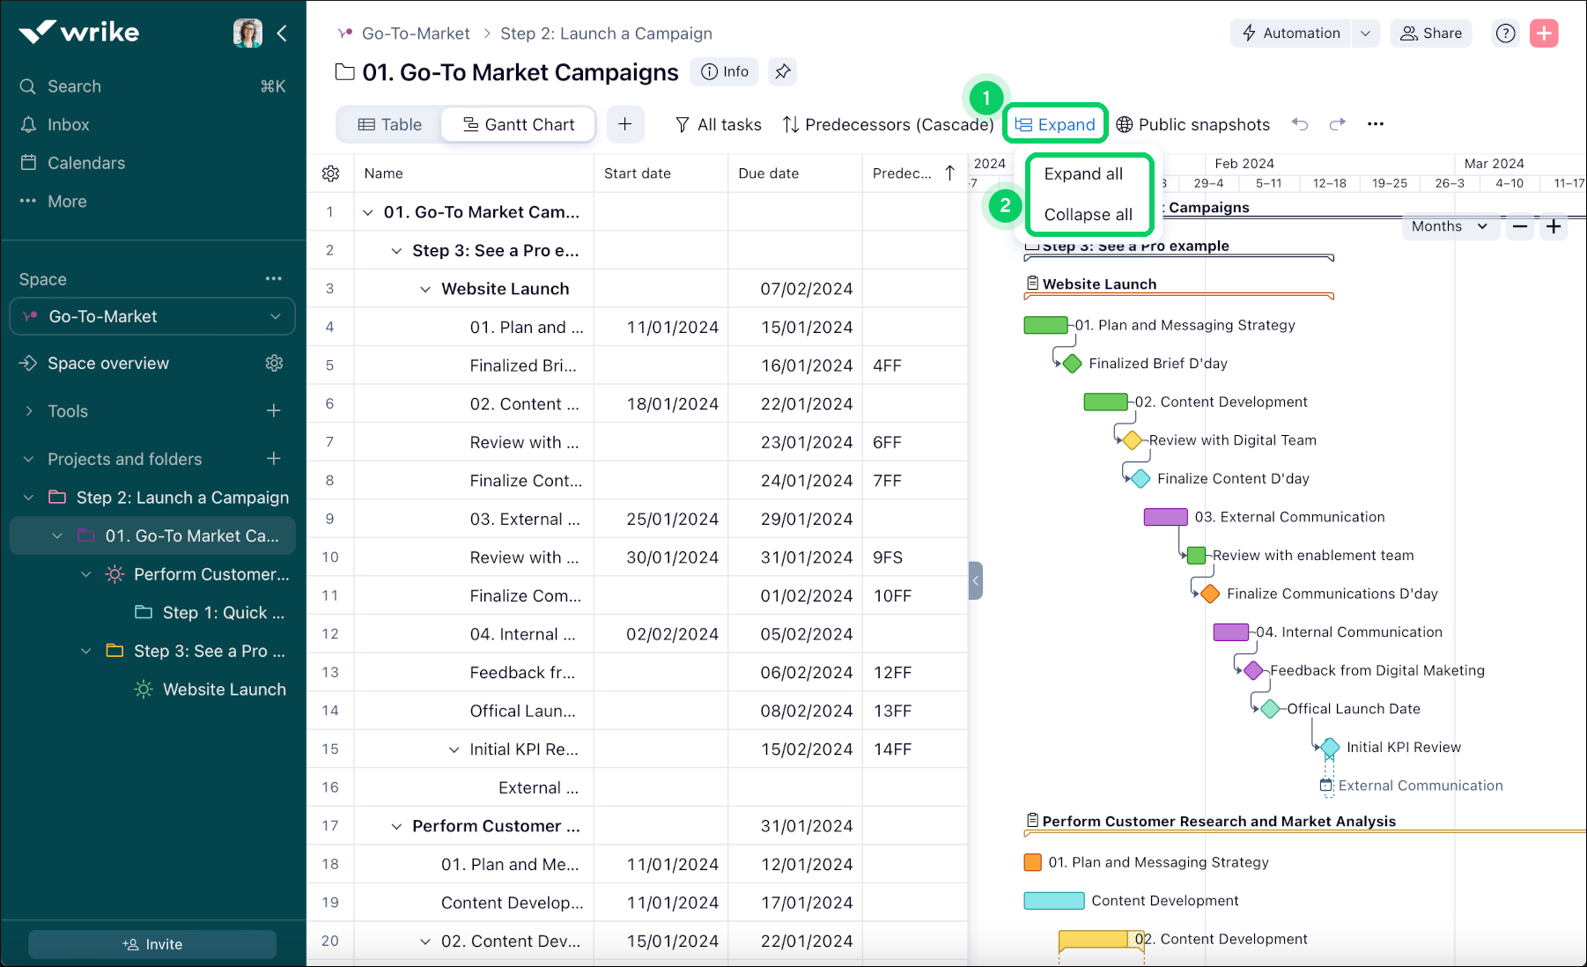
Task: Collapse the left sidebar with chevron
Action: pos(282,33)
